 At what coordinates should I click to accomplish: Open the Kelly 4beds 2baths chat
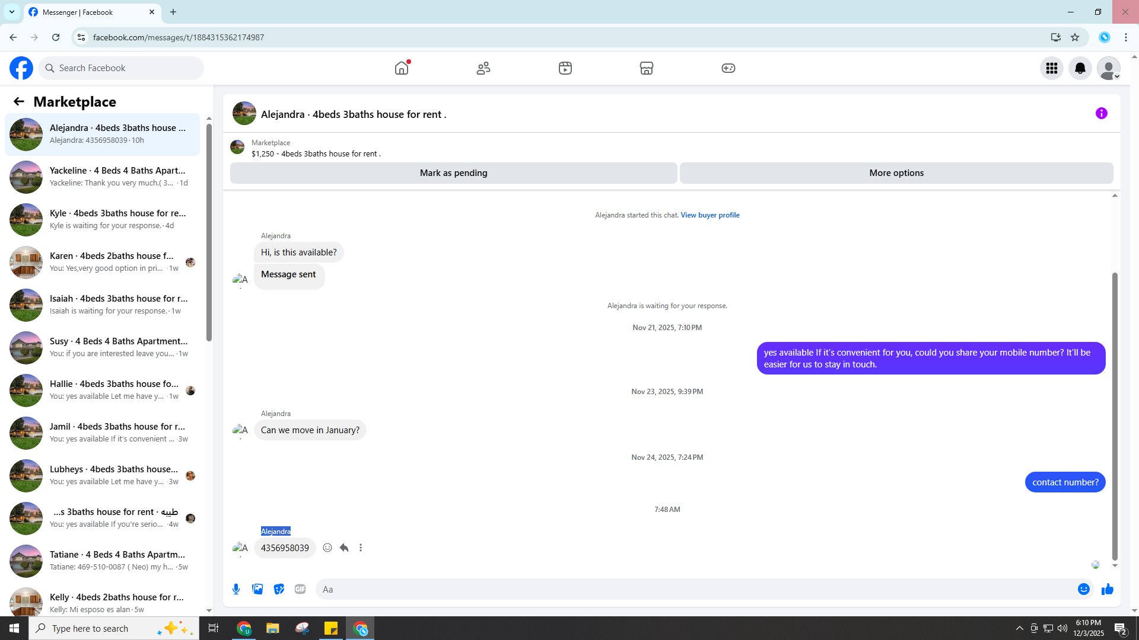coord(102,600)
